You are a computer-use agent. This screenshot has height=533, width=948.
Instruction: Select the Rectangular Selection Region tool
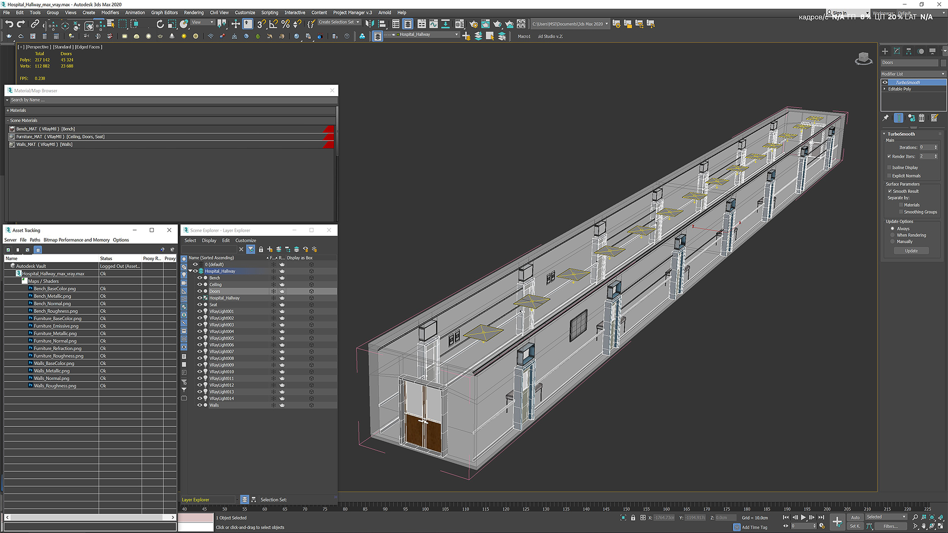(x=122, y=24)
